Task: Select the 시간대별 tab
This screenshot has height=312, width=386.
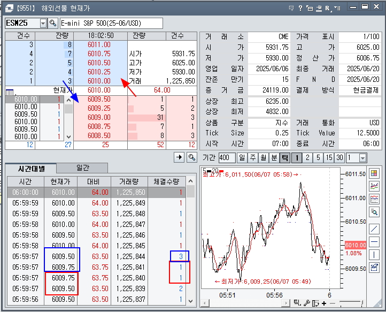Action: (30, 168)
